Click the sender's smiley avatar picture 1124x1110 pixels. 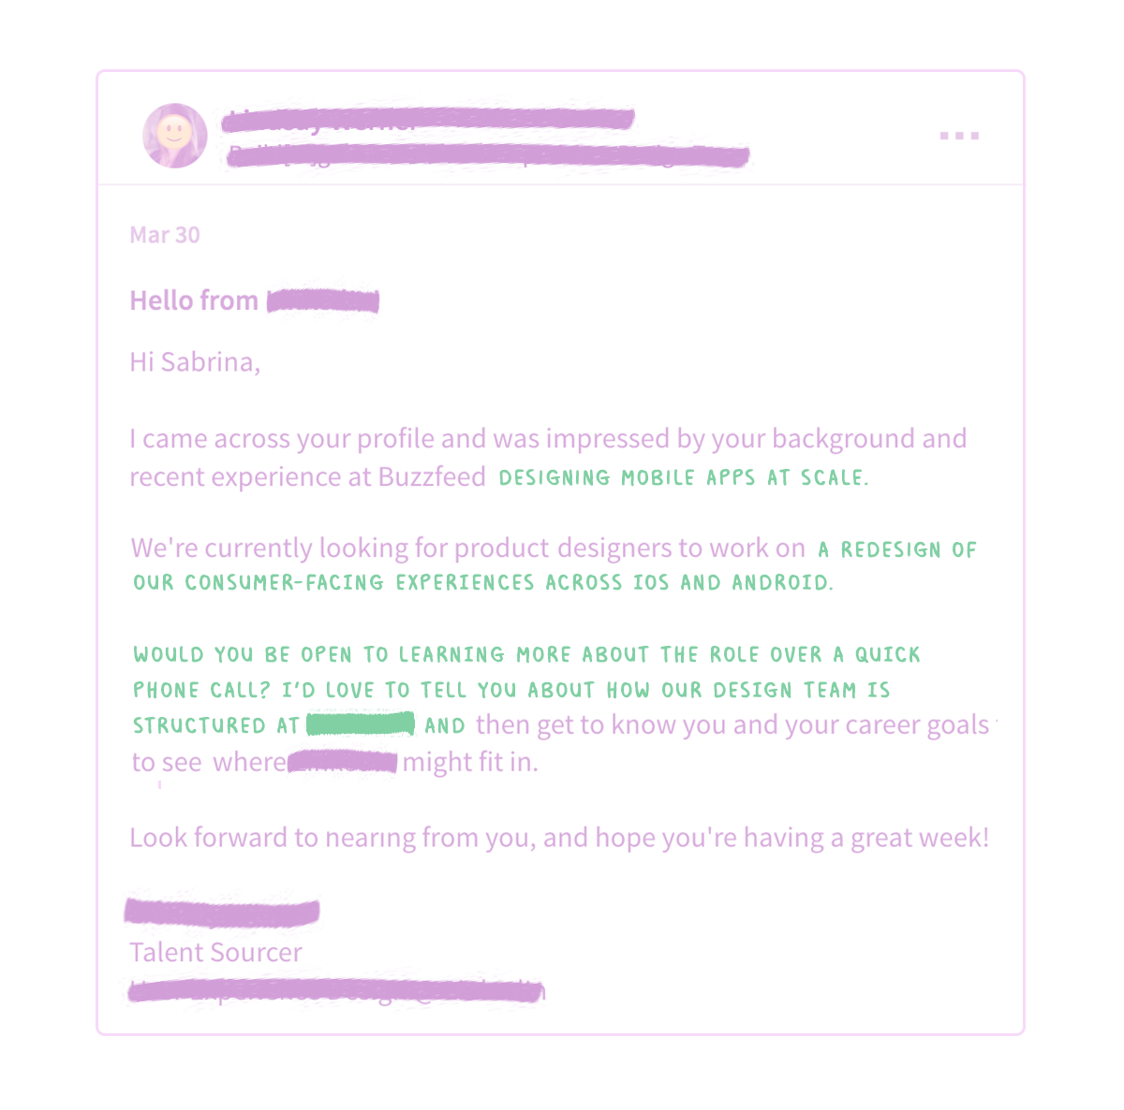click(x=175, y=136)
